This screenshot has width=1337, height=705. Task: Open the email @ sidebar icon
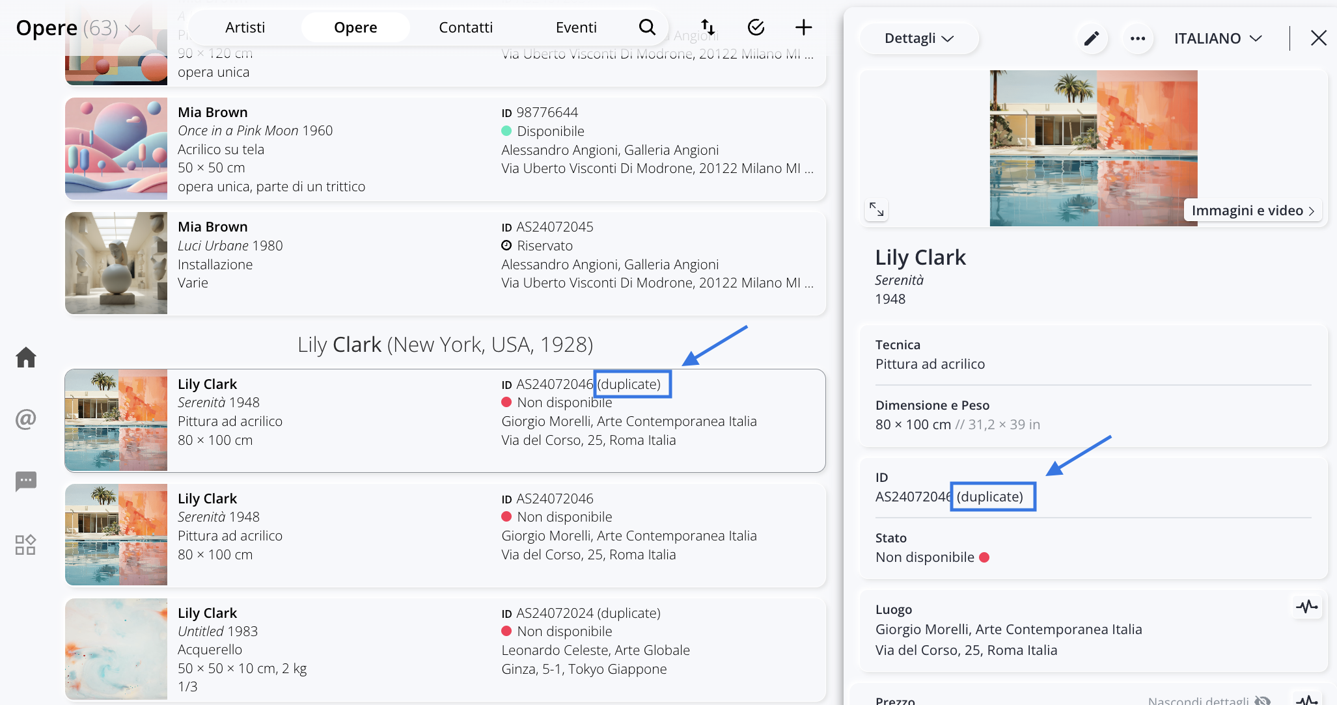point(26,419)
